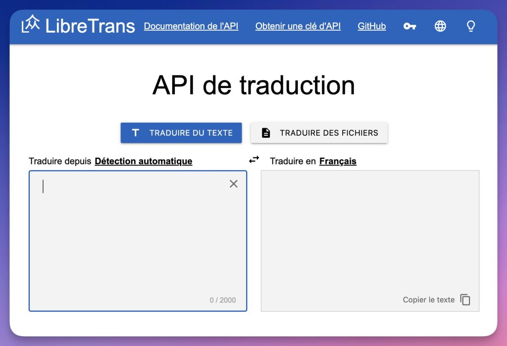Screen dimensions: 507x346
Task: Swap source and target languages
Action: (254, 160)
